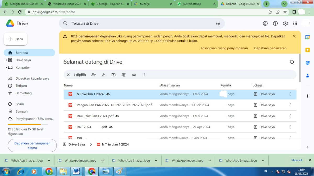Expand Drive Saya tree arrow

click(6, 60)
